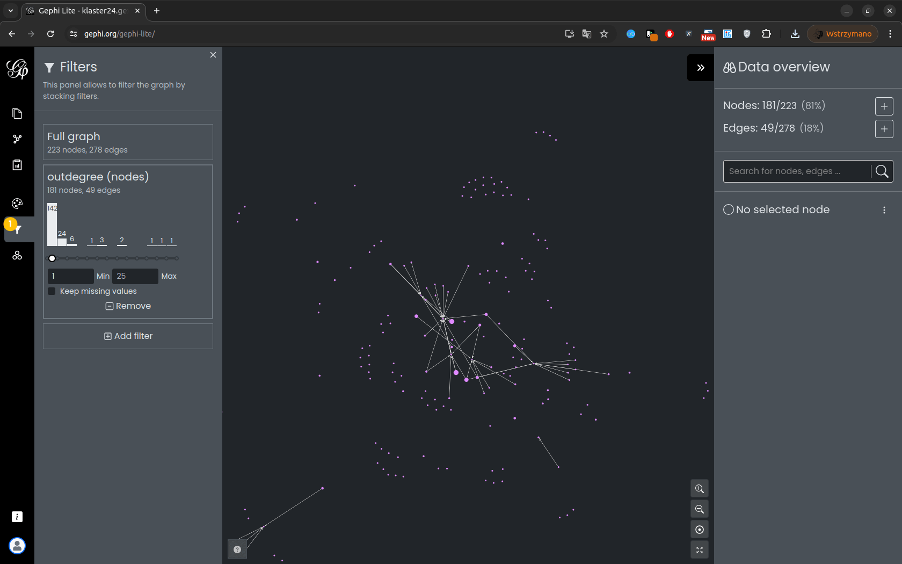The image size is (902, 564).
Task: Expand the Nodes details plus button
Action: pos(884,106)
